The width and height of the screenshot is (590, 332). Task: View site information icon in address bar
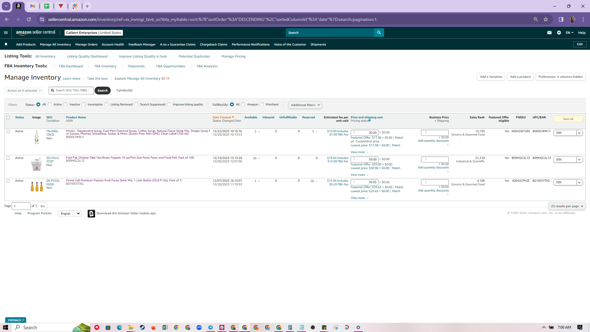(x=42, y=19)
